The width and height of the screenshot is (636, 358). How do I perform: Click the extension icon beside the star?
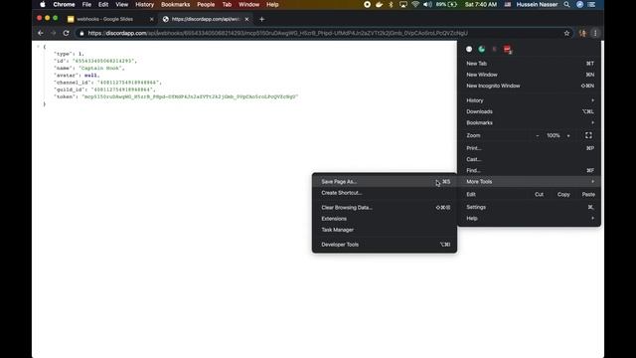(582, 33)
